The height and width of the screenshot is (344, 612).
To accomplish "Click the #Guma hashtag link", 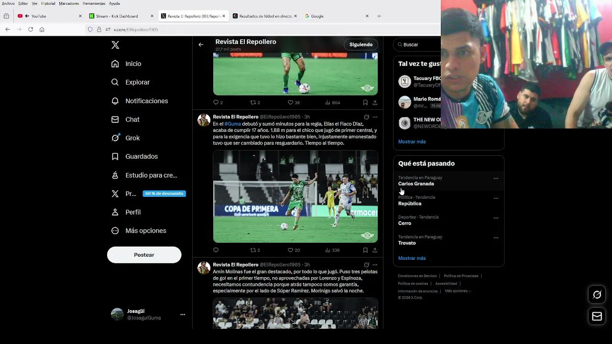I will click(232, 124).
